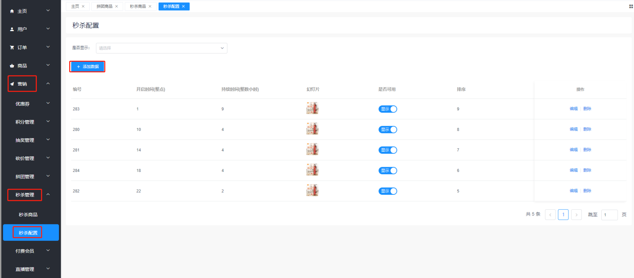Toggle the display switch for row 283
Screen dimensions: 634x278
pyautogui.click(x=387, y=109)
